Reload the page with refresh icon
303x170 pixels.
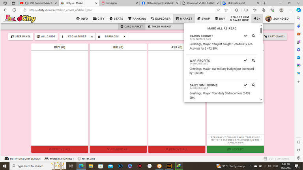[14, 10]
